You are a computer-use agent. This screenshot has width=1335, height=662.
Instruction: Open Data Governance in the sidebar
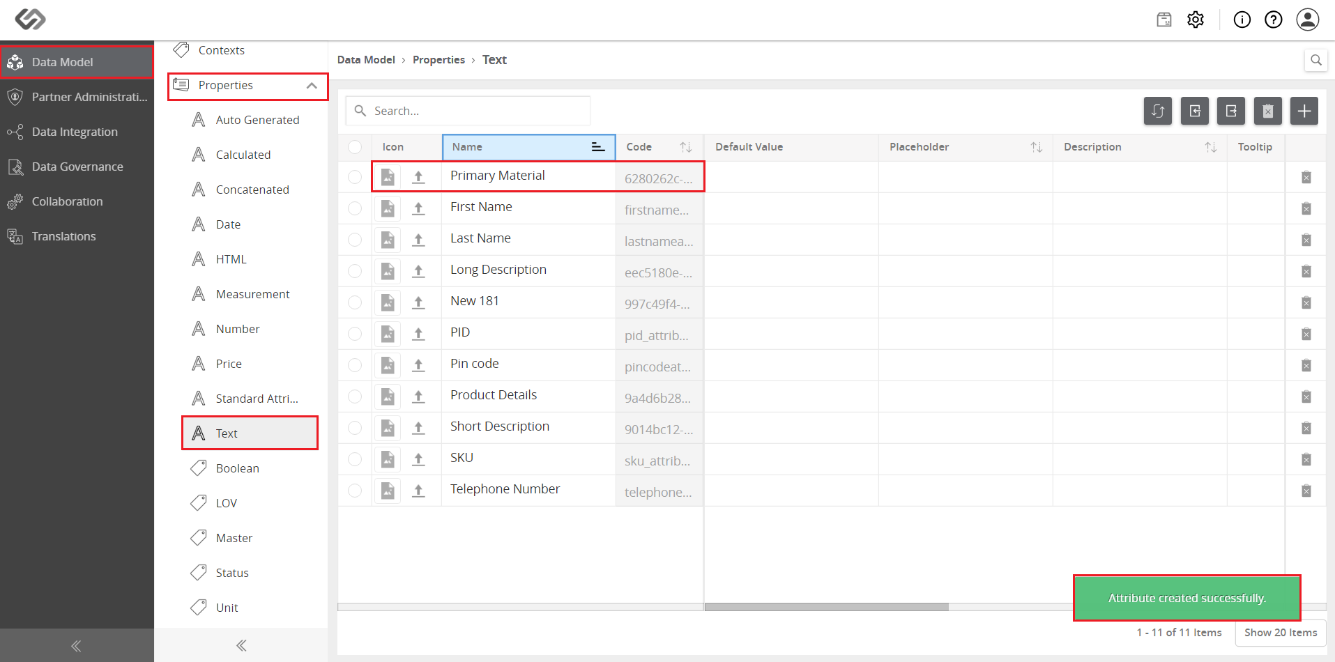pyautogui.click(x=77, y=167)
